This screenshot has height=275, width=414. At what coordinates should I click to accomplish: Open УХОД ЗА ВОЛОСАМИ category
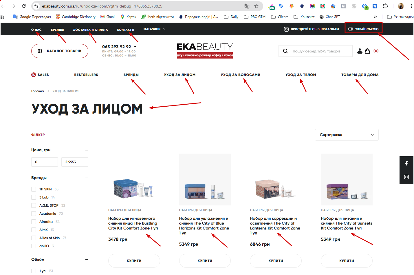click(240, 75)
